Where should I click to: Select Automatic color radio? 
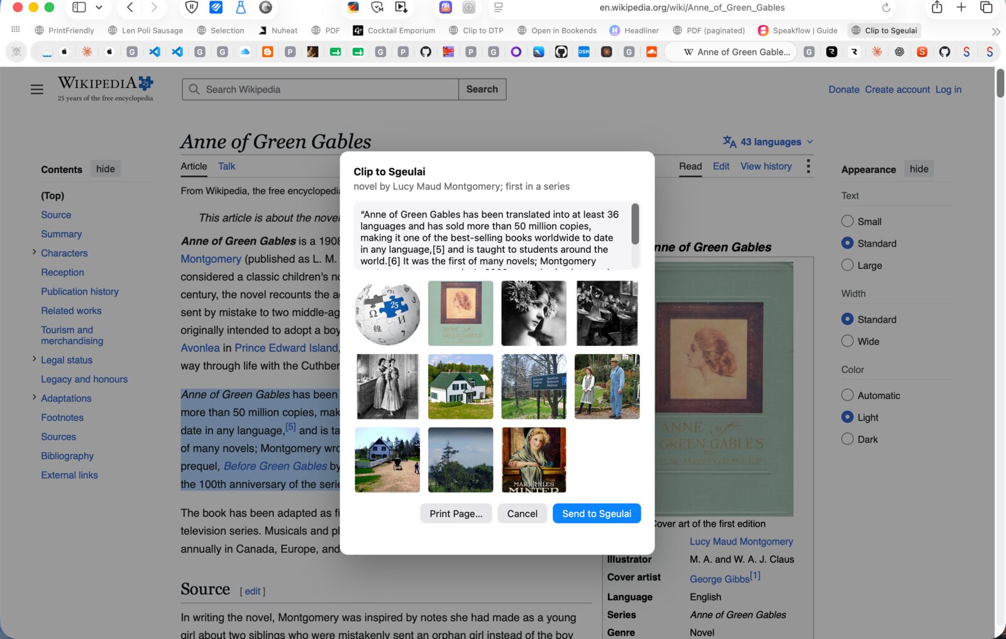[x=848, y=395]
